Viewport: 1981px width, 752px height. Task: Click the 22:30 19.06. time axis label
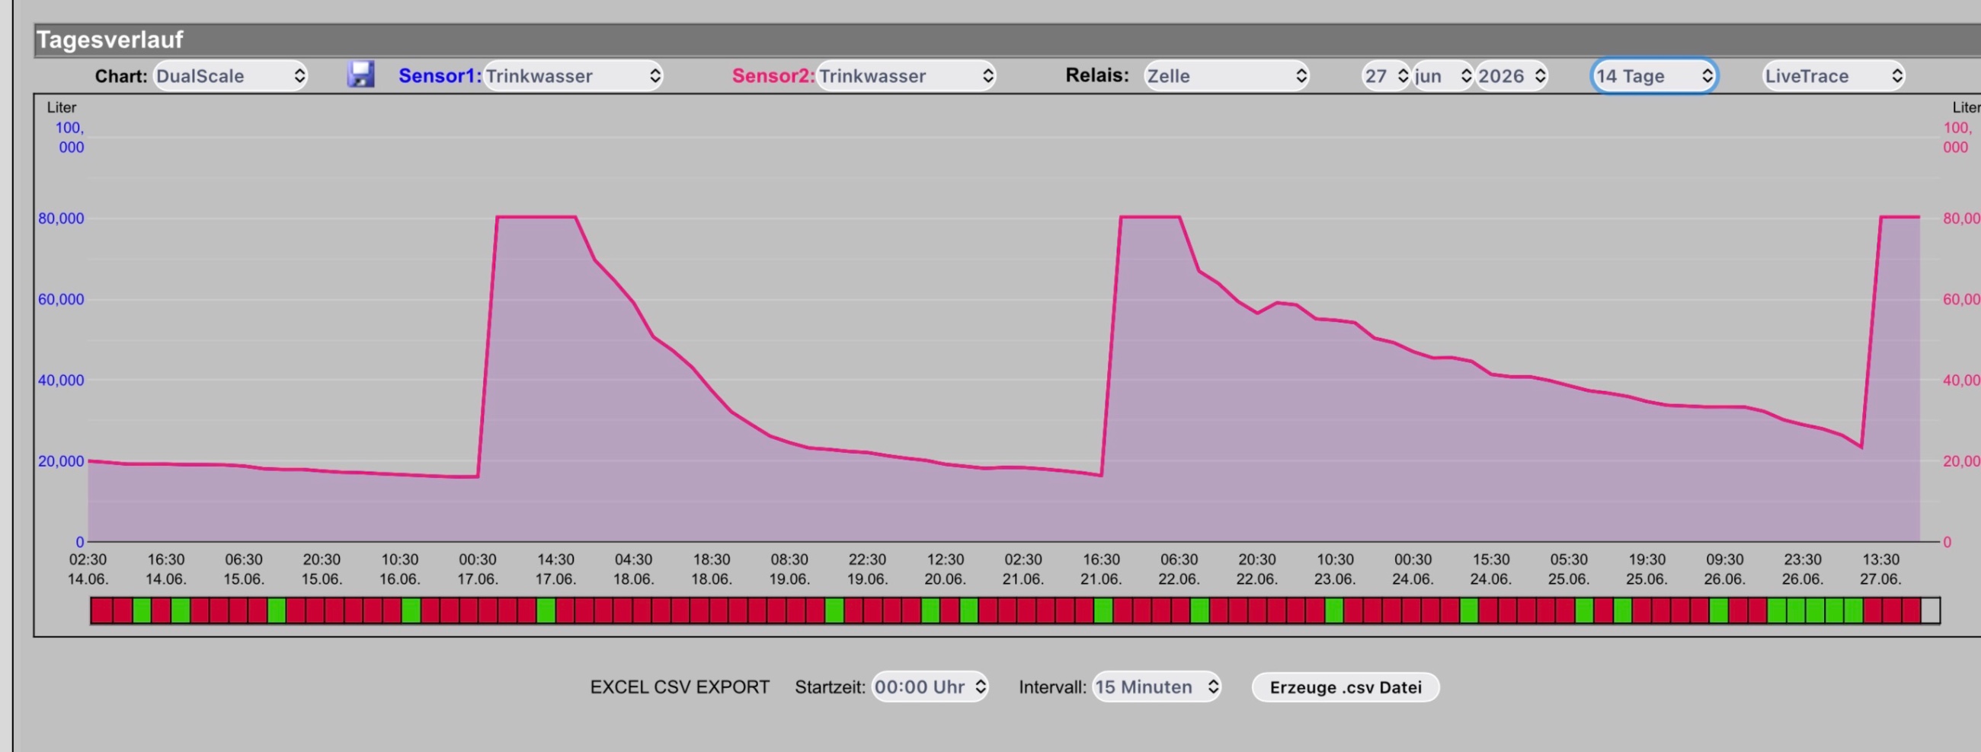[868, 569]
